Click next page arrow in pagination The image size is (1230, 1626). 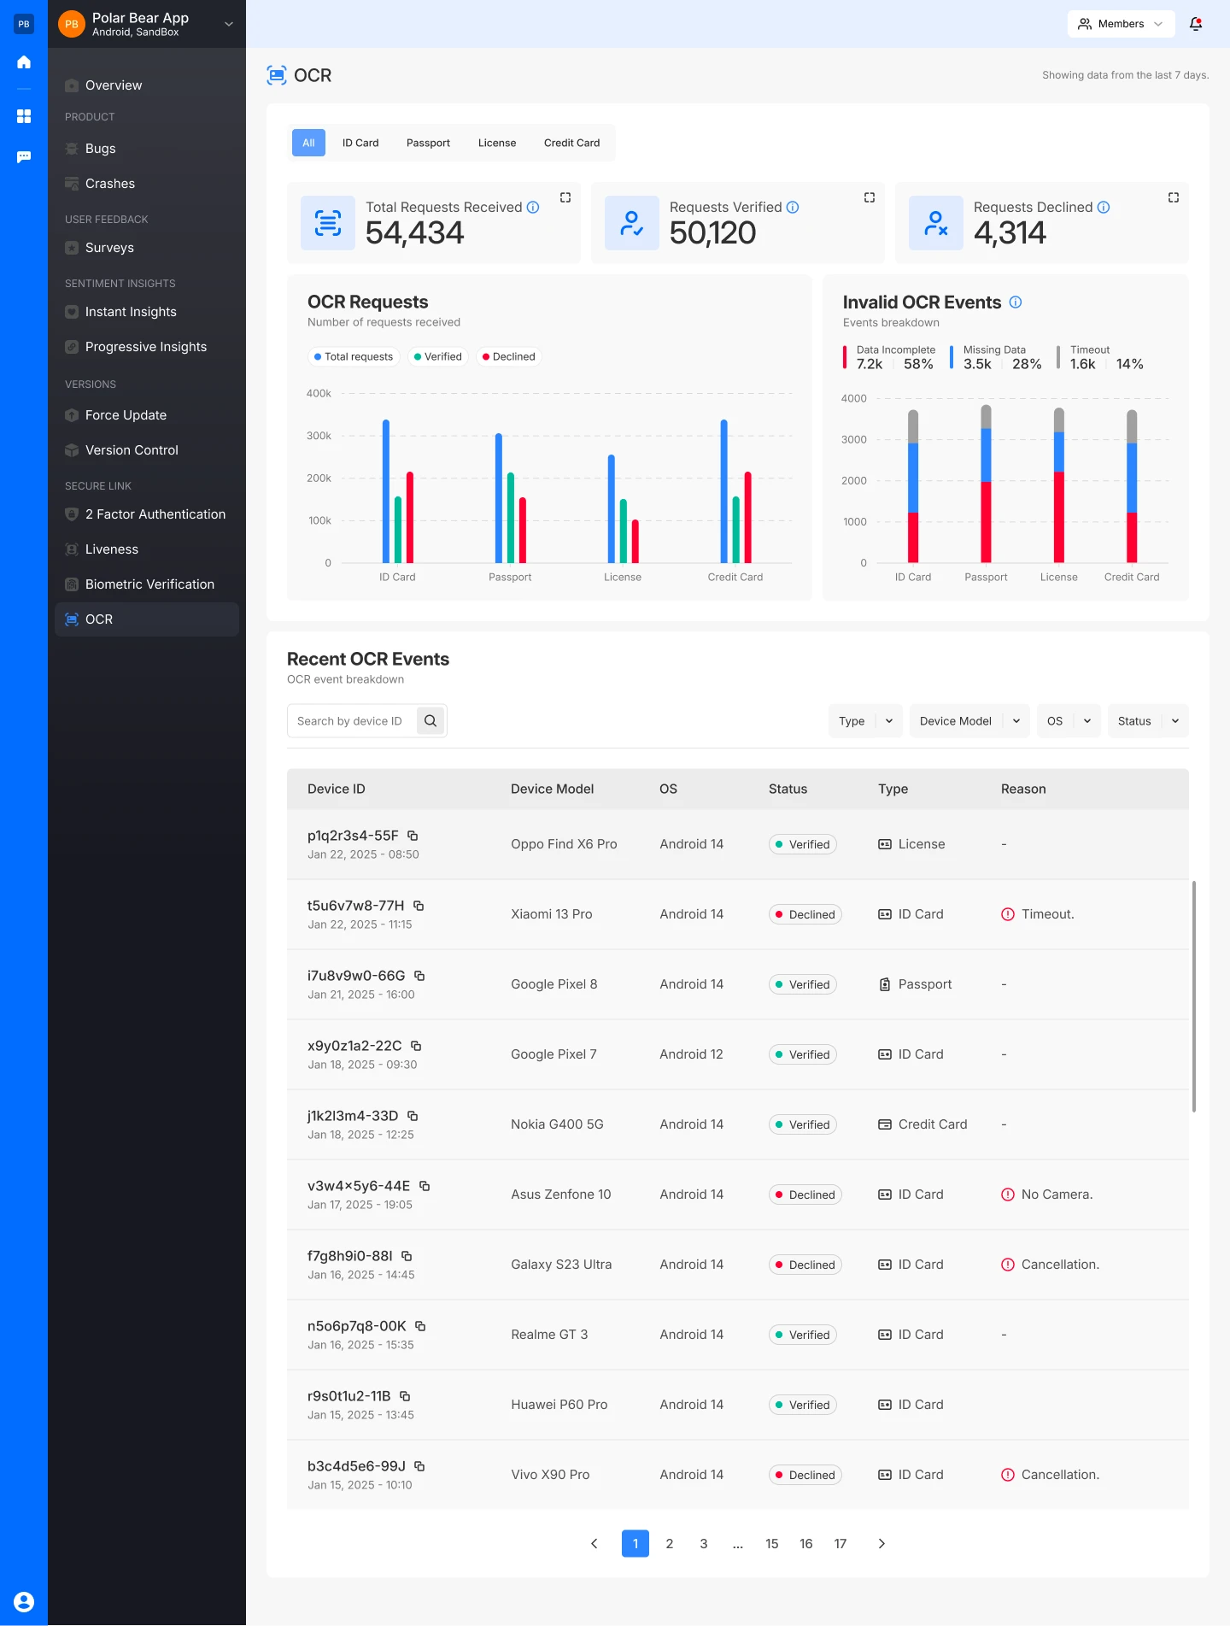pos(881,1544)
